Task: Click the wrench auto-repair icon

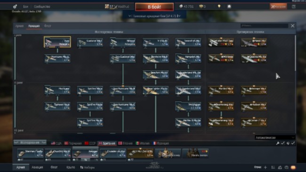Action: [x=277, y=143]
